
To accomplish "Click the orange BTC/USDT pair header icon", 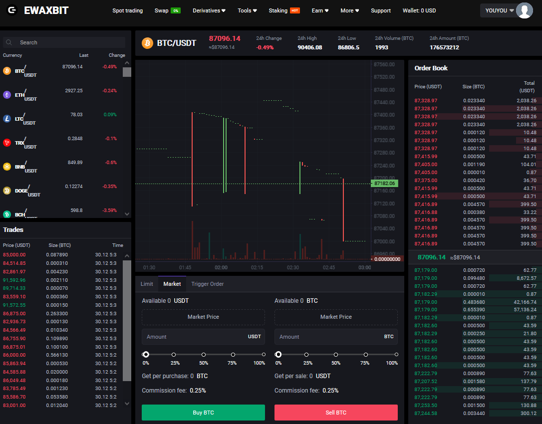I will pyautogui.click(x=147, y=43).
